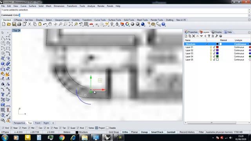Screen dimensions: 251x141
Task: Open the File menu
Action: (3, 6)
